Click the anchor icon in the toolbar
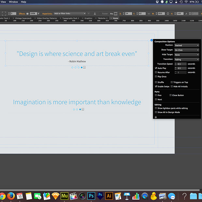 (x=95, y=14)
